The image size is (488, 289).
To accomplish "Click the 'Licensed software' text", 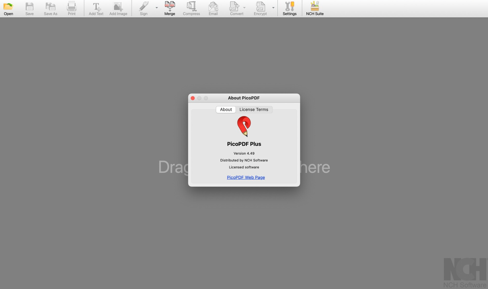I will pos(244,167).
